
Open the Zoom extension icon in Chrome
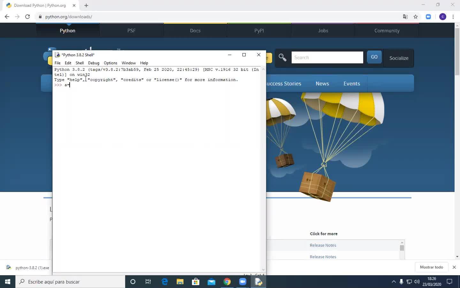pos(428,17)
